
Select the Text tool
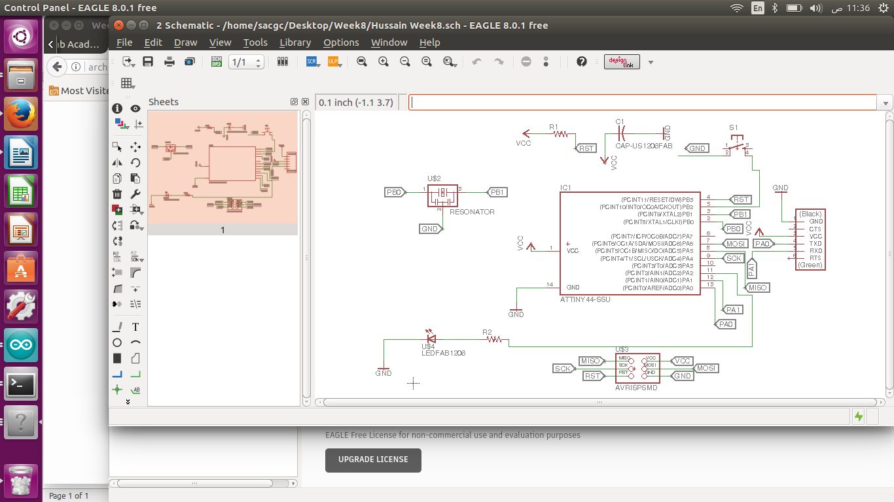(135, 327)
